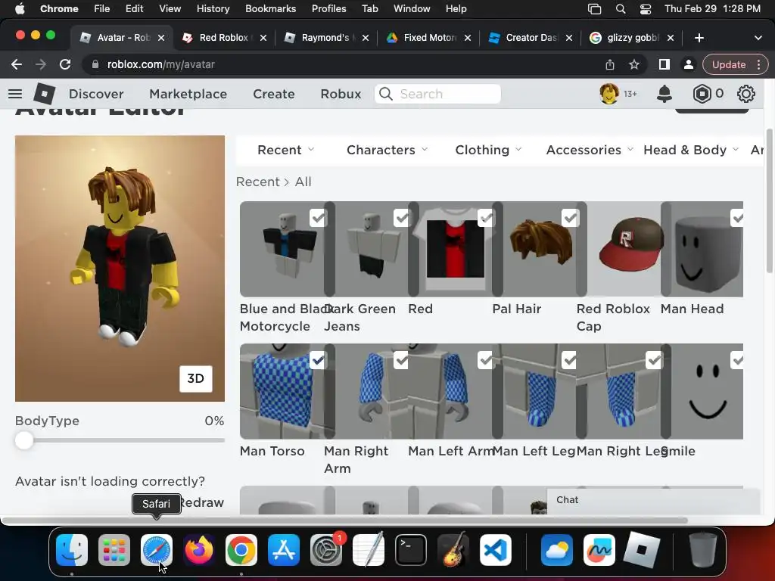Click the Chrome Update button

[x=729, y=65]
